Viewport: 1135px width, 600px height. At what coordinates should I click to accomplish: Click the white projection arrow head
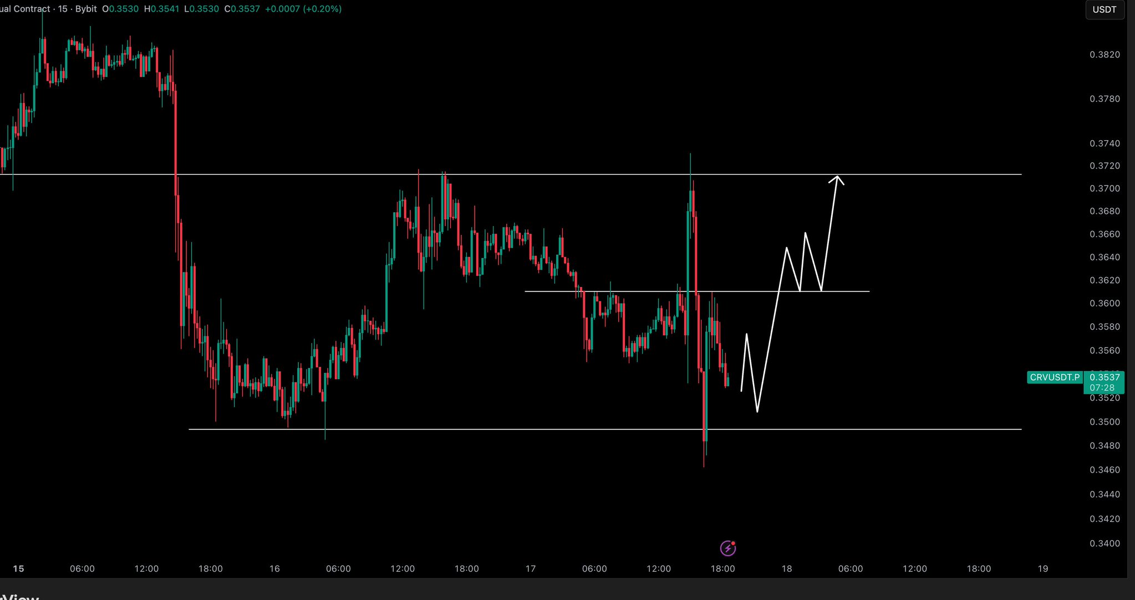pos(837,179)
